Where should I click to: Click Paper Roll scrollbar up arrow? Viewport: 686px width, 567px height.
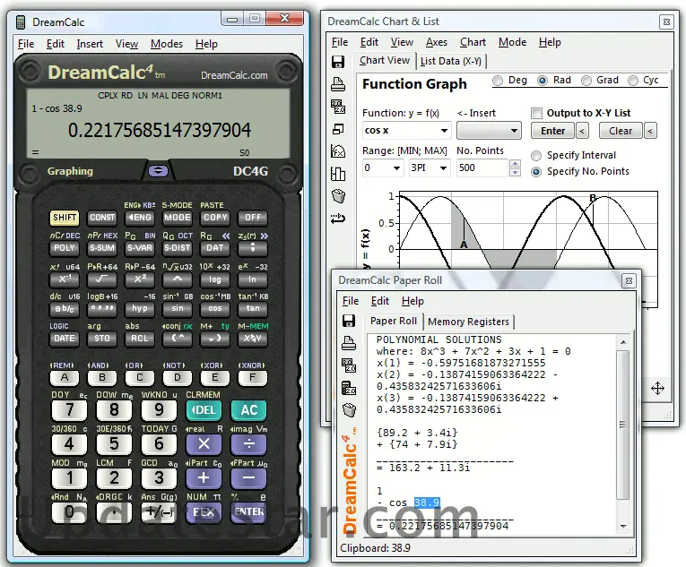tap(623, 342)
